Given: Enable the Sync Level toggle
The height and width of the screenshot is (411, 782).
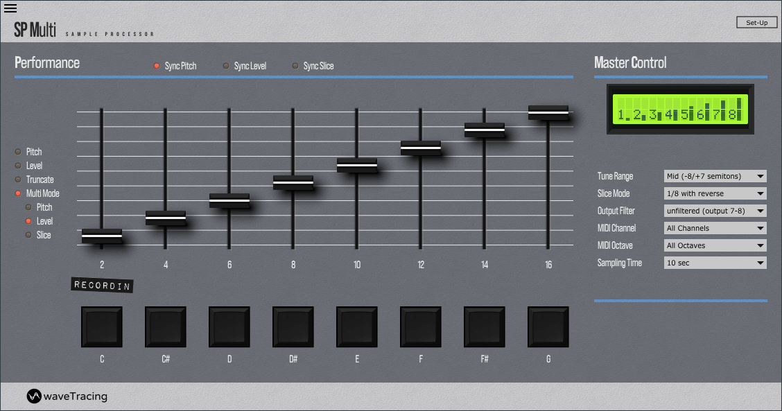Looking at the screenshot, I should point(226,66).
